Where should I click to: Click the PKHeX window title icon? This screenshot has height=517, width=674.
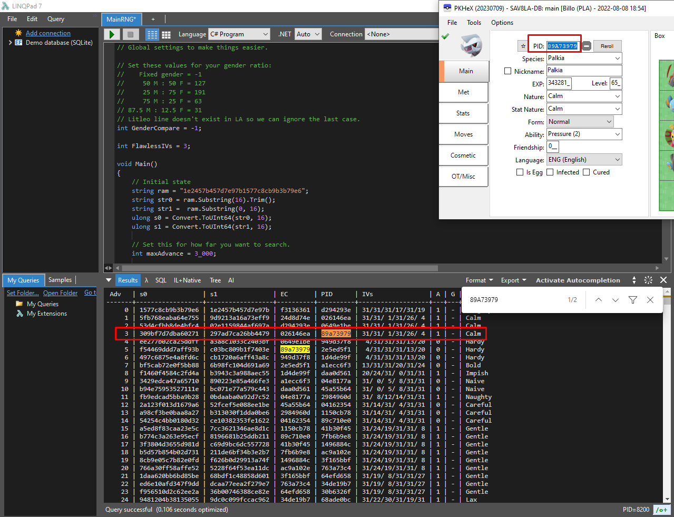pos(447,8)
